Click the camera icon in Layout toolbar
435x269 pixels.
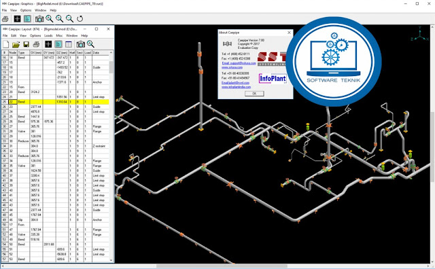tap(80, 44)
